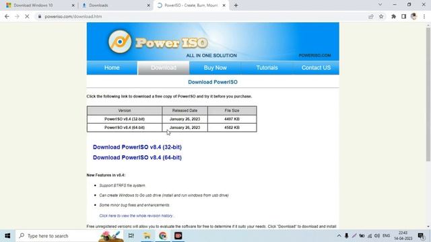Click the page vertical scrollbar thumb

(x=428, y=94)
